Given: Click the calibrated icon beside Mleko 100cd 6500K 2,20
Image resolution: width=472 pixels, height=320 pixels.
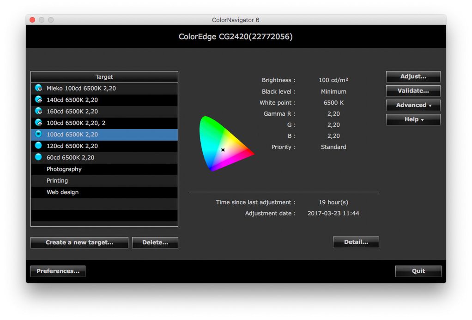Looking at the screenshot, I should coord(38,88).
